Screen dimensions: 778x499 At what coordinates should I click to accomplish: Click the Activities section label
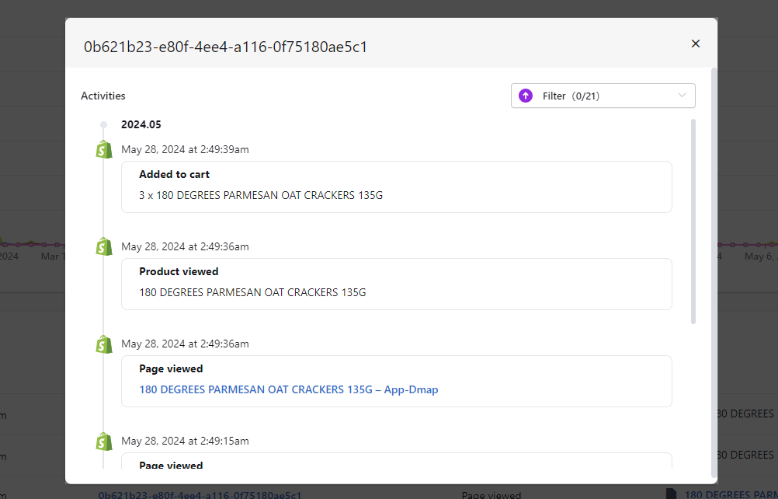click(x=102, y=96)
